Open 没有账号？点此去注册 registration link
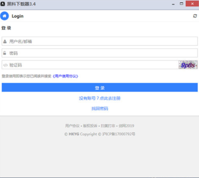Image resolution: width=199 pixels, height=178 pixels. coord(100,98)
